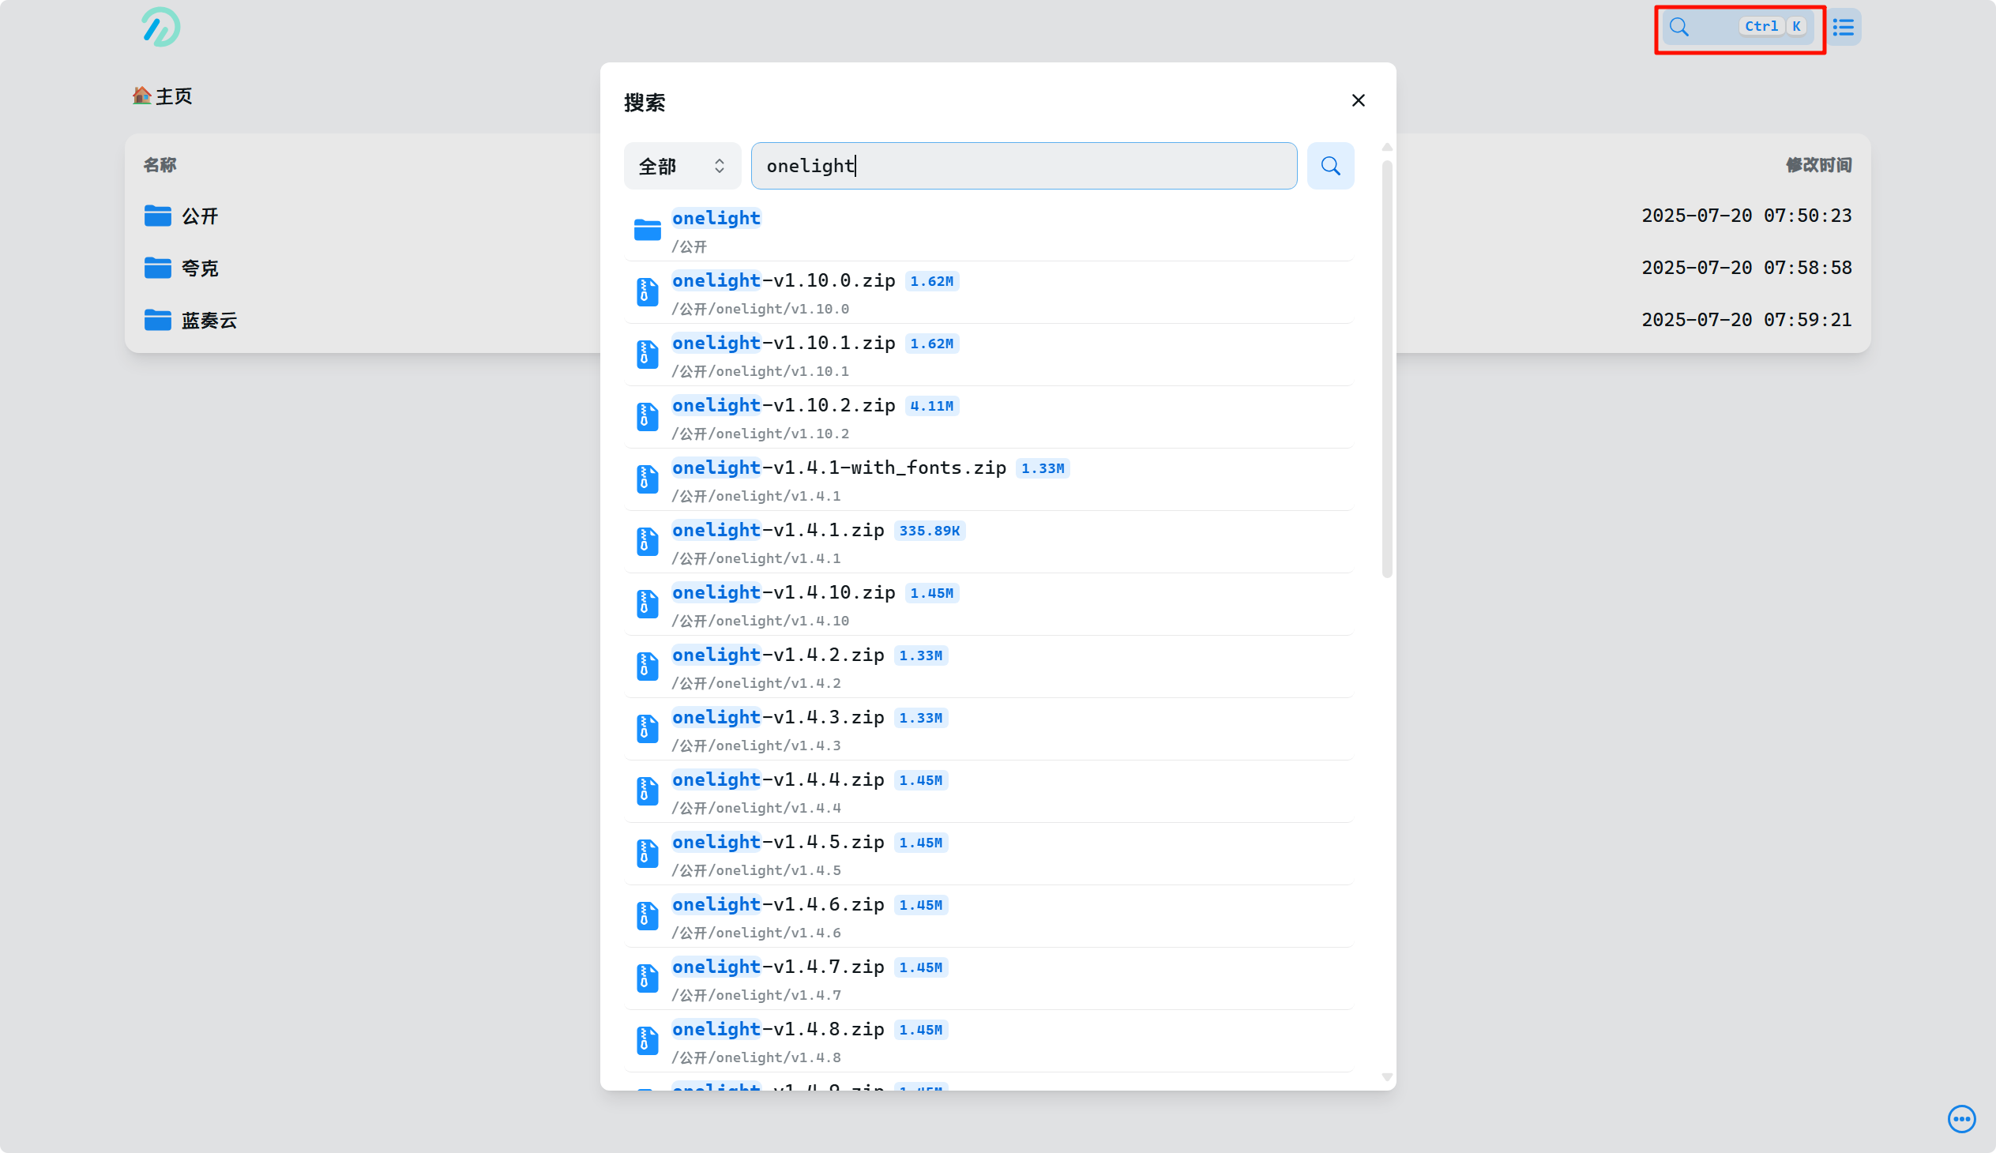Viewport: 1996px width, 1153px height.
Task: Click the search magnifier button inside the dialog
Action: 1330,166
